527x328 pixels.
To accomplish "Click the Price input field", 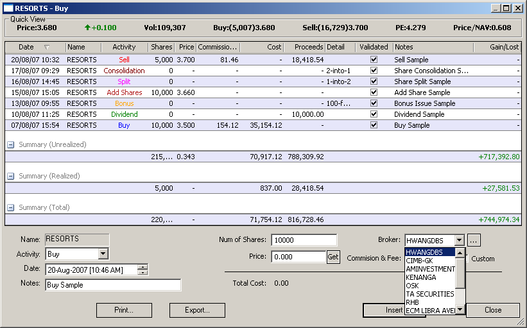I will tap(298, 257).
